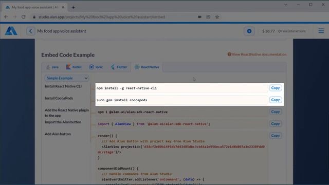Click the address bar URL
329x185 pixels.
tap(102, 17)
